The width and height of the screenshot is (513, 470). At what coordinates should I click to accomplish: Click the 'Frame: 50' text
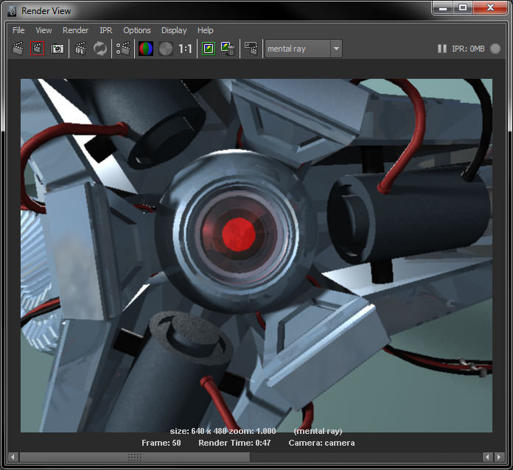pos(161,443)
